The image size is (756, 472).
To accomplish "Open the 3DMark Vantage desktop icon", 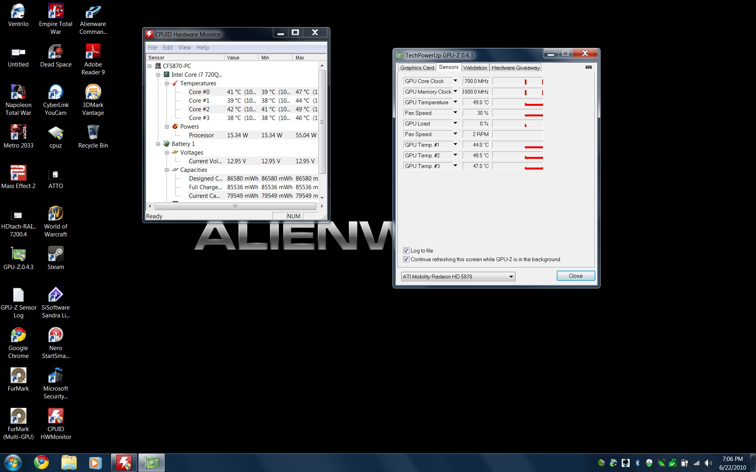I will 93,93.
